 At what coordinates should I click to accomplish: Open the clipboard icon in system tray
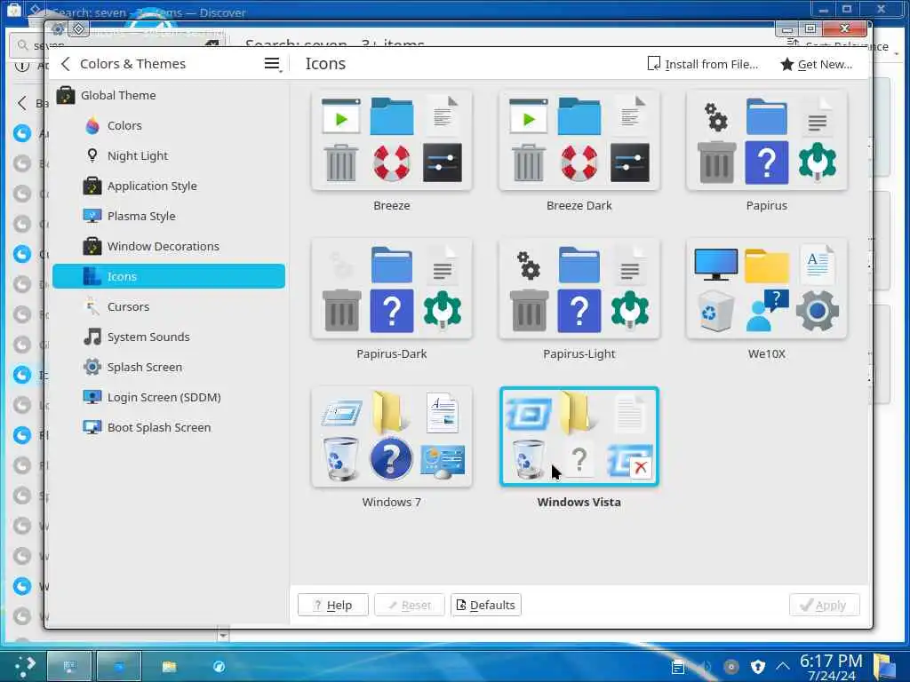(678, 667)
